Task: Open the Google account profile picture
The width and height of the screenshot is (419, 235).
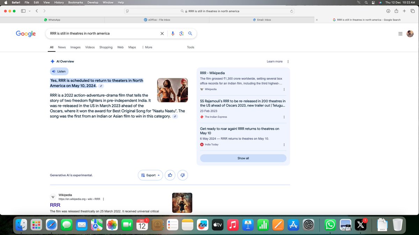Action: pyautogui.click(x=410, y=33)
